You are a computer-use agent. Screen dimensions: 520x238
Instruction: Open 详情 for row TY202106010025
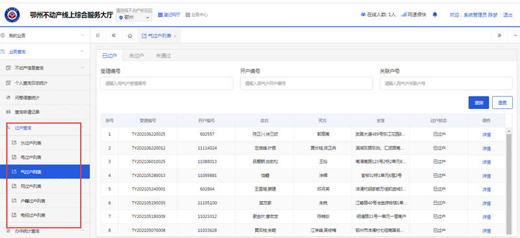click(x=486, y=162)
